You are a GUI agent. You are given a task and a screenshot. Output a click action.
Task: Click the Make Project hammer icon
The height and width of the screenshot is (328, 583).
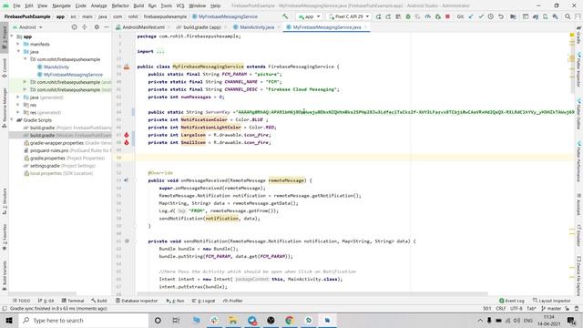[285, 16]
